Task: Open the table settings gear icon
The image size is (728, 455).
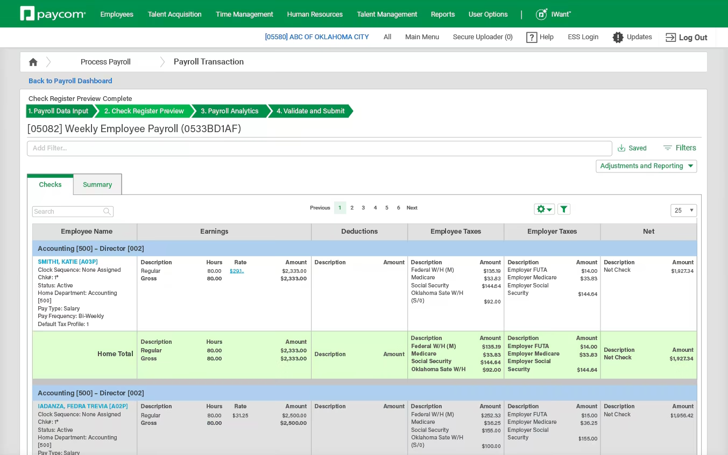Action: (540, 209)
